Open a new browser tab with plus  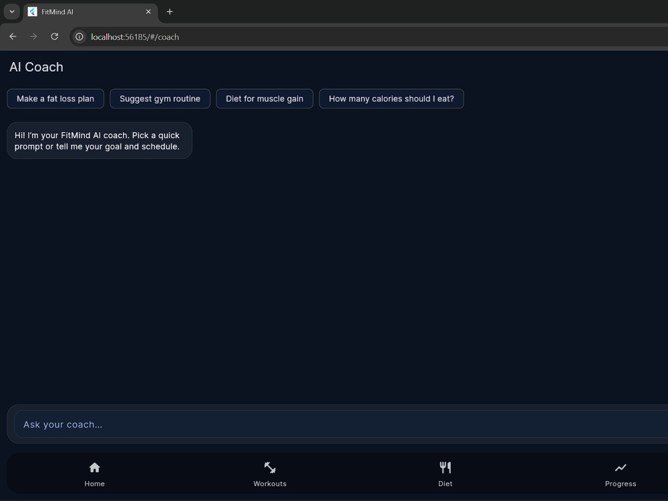click(170, 12)
